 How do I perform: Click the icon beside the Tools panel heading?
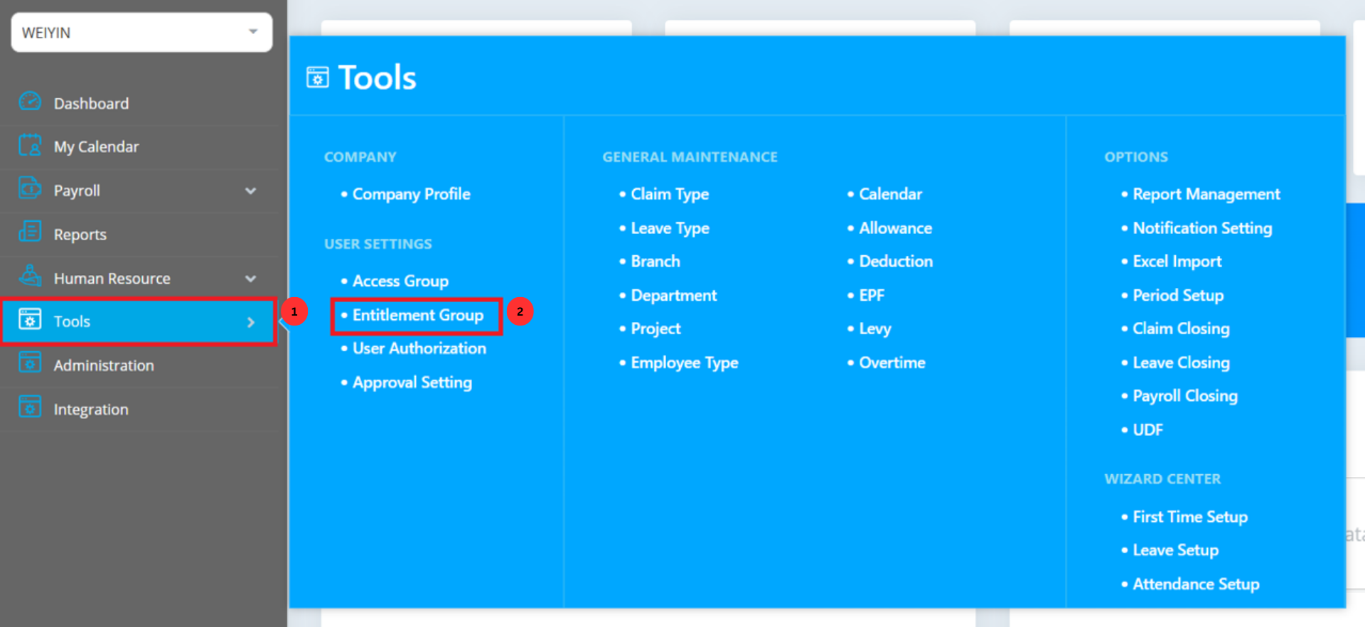point(318,77)
